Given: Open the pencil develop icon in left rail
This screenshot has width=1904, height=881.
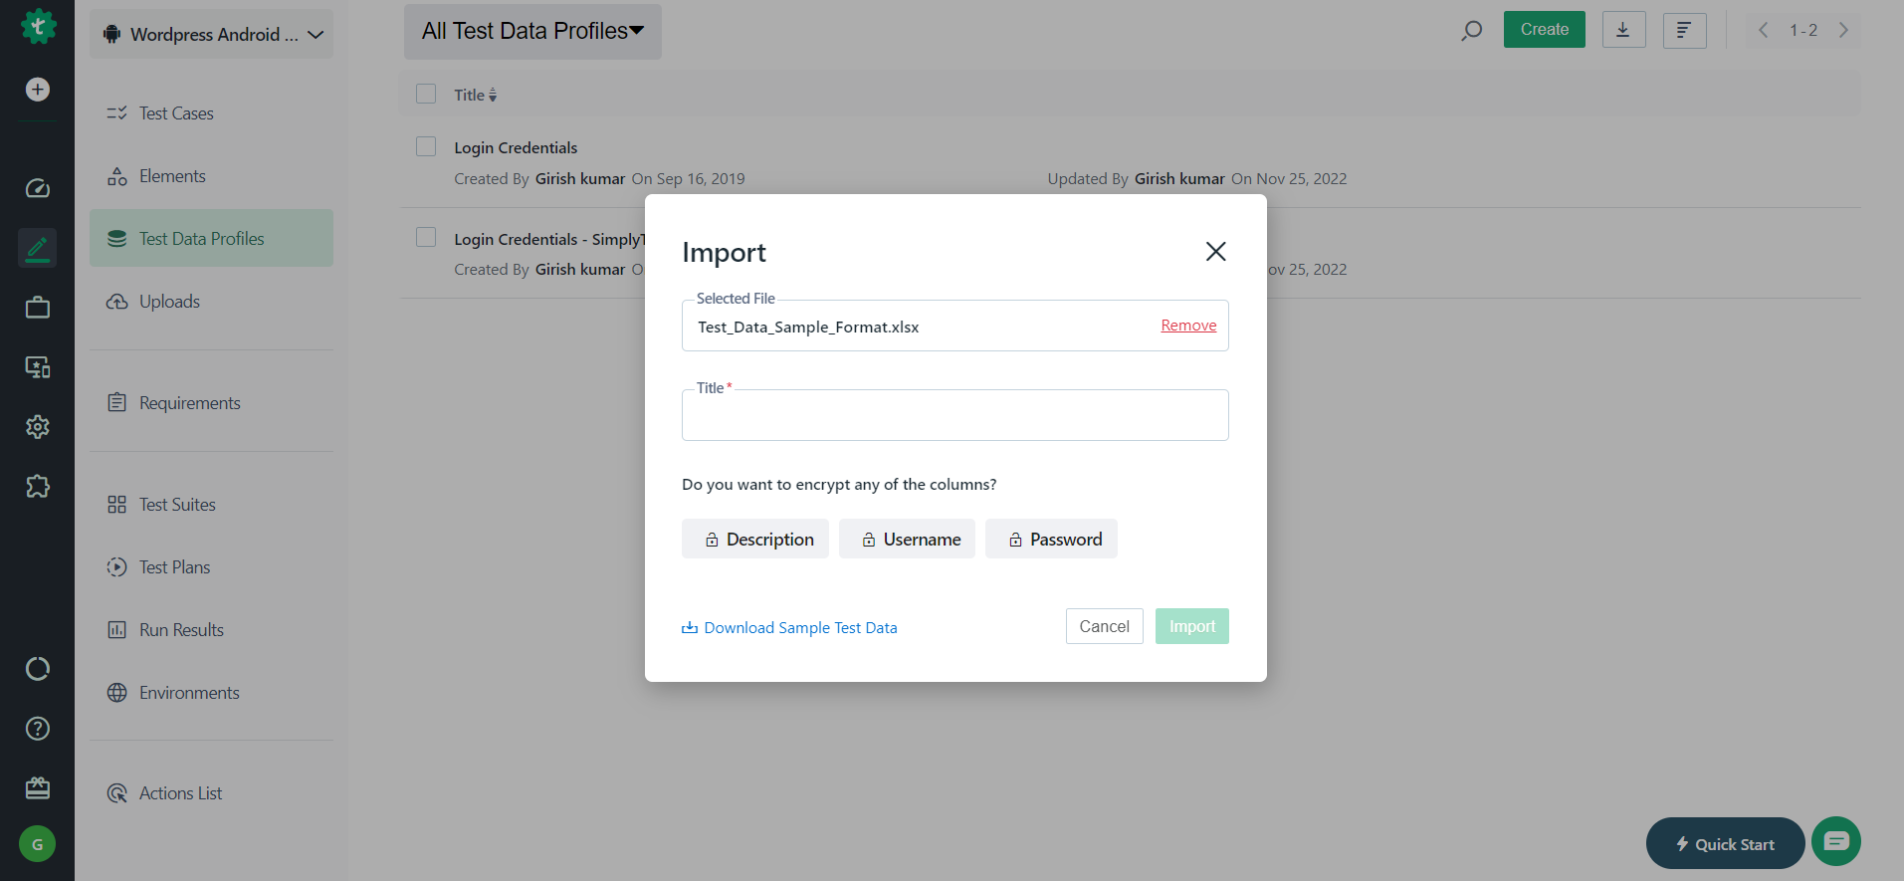Looking at the screenshot, I should [x=38, y=248].
